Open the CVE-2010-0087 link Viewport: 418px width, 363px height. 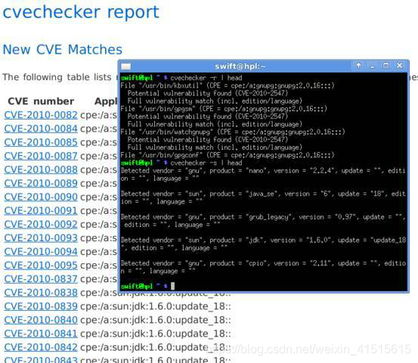tap(41, 156)
